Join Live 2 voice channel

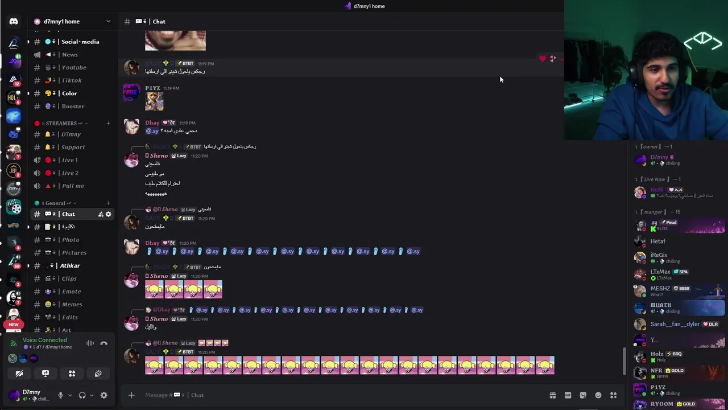pyautogui.click(x=73, y=173)
